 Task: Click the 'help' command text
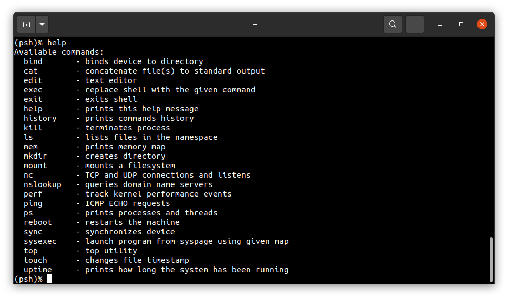pos(57,43)
